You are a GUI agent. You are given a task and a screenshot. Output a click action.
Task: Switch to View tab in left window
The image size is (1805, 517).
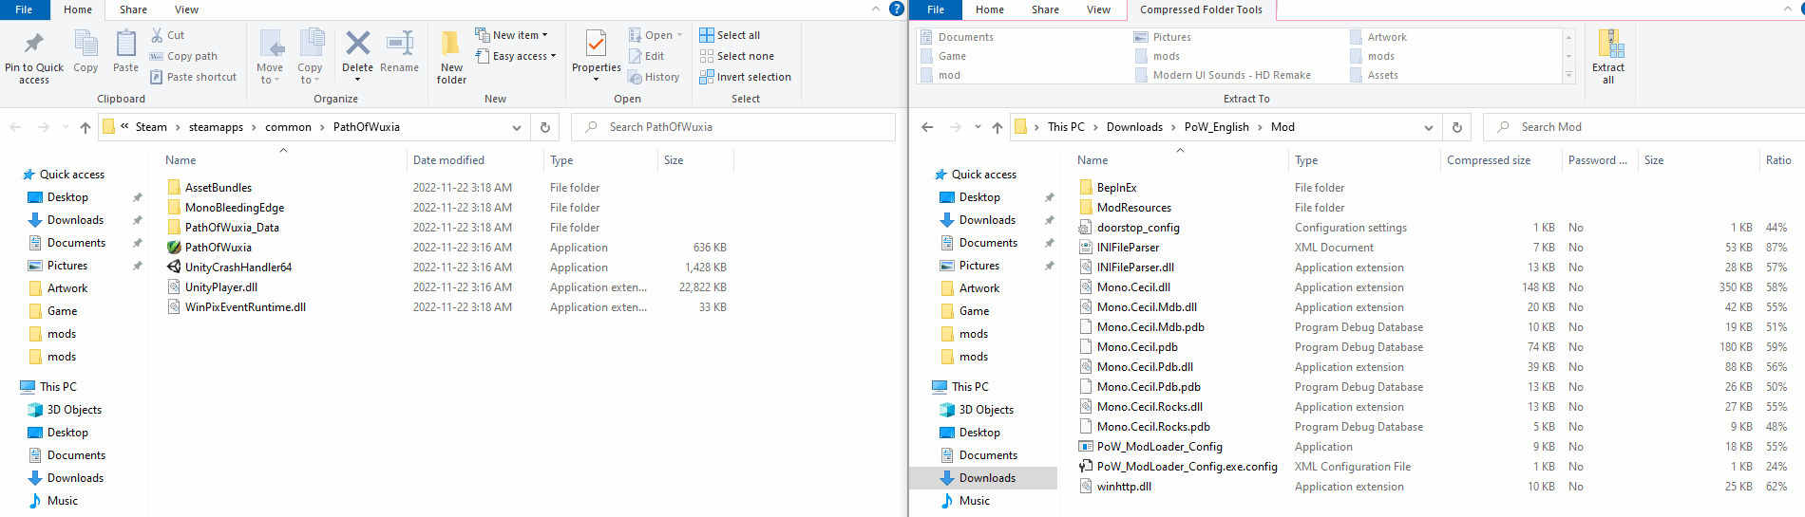pos(186,9)
